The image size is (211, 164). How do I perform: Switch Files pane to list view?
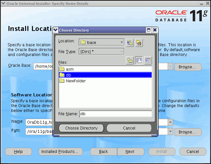tap(139, 60)
